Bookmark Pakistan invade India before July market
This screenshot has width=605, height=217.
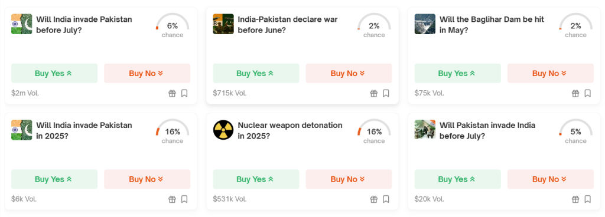(x=588, y=199)
